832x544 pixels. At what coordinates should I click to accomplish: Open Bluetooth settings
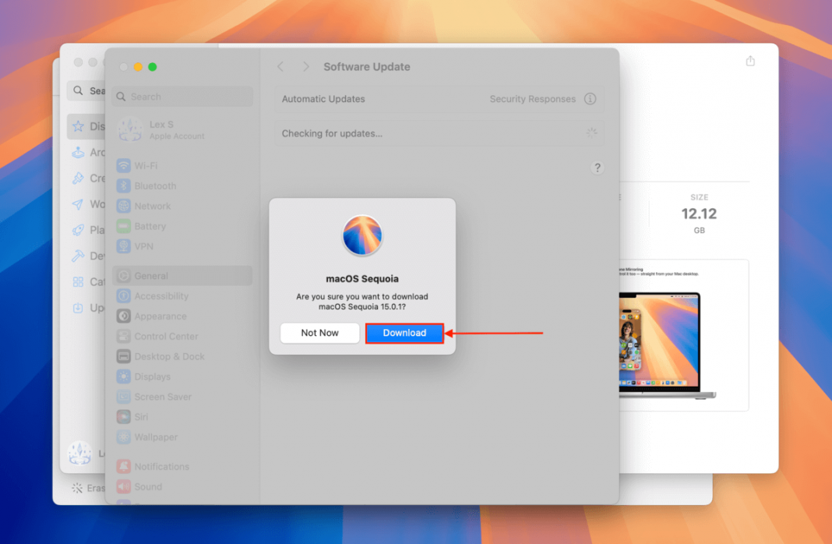(151, 185)
